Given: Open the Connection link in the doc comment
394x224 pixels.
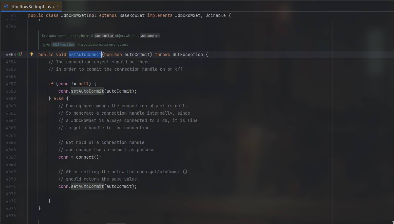Looking at the screenshot, I should point(104,36).
